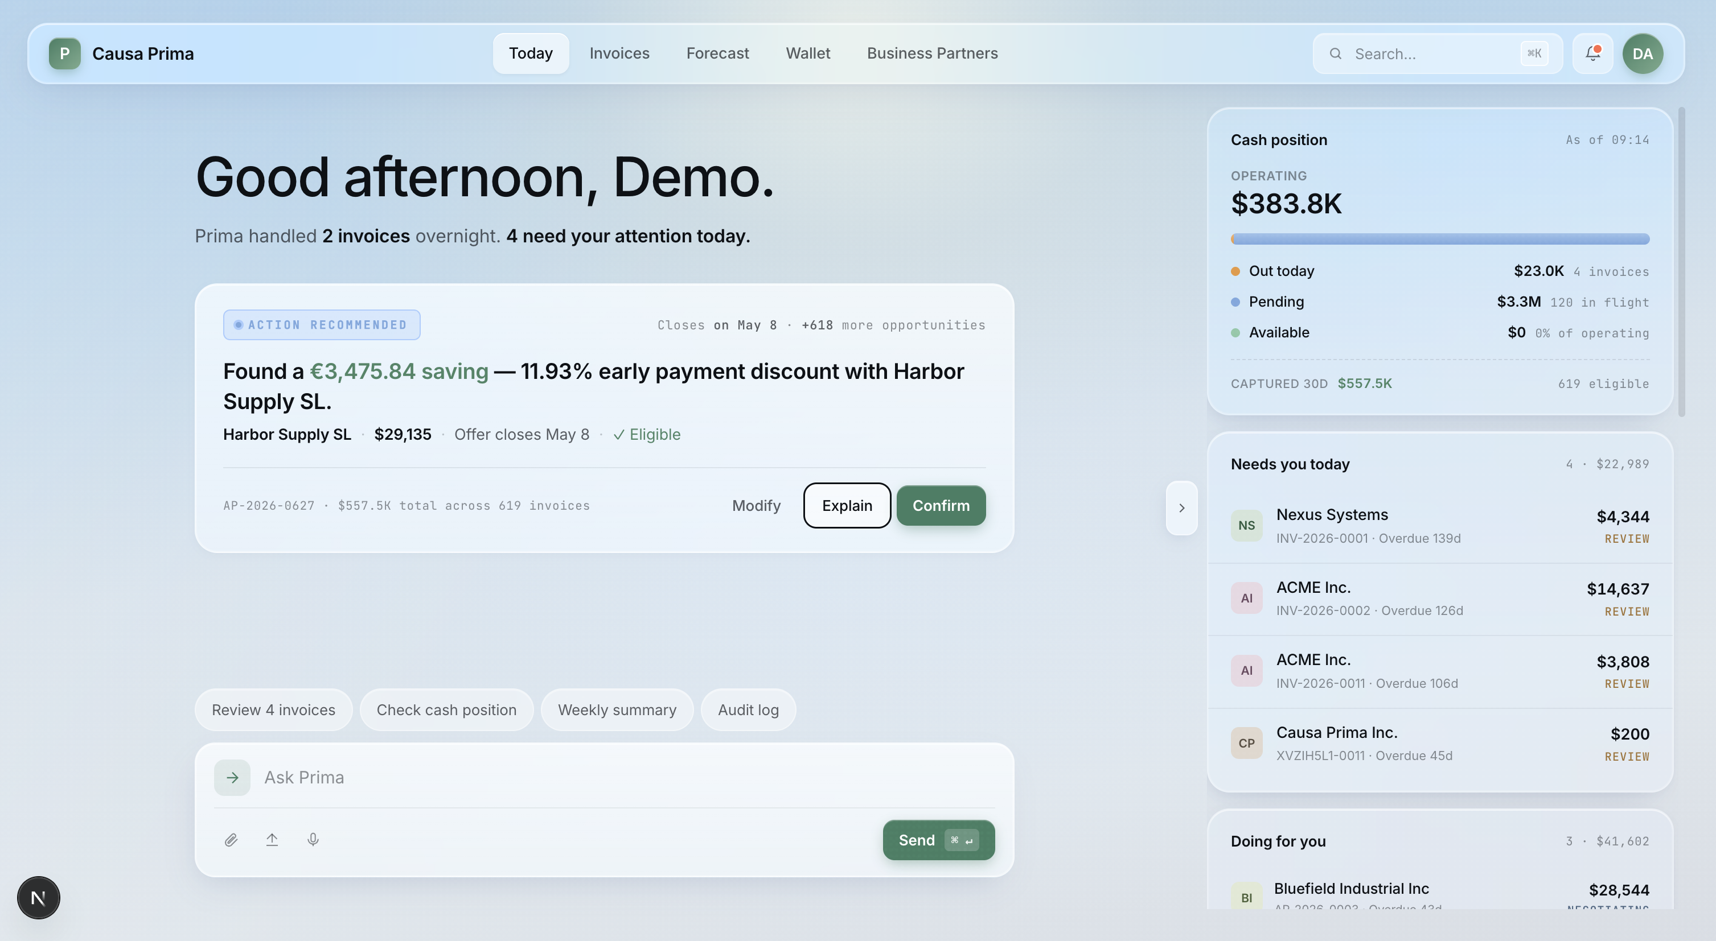Focus the Search field
This screenshot has height=941, width=1716.
pos(1438,54)
